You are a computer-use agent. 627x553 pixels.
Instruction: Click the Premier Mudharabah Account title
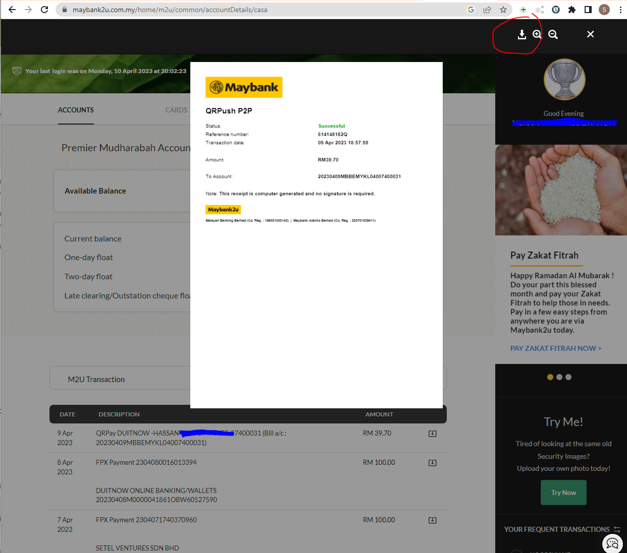126,148
